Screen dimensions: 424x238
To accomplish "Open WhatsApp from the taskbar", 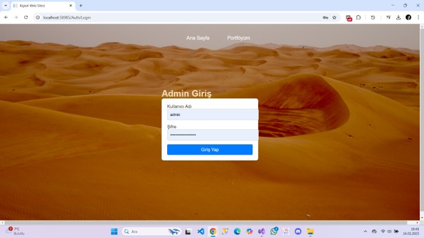I will point(274,231).
